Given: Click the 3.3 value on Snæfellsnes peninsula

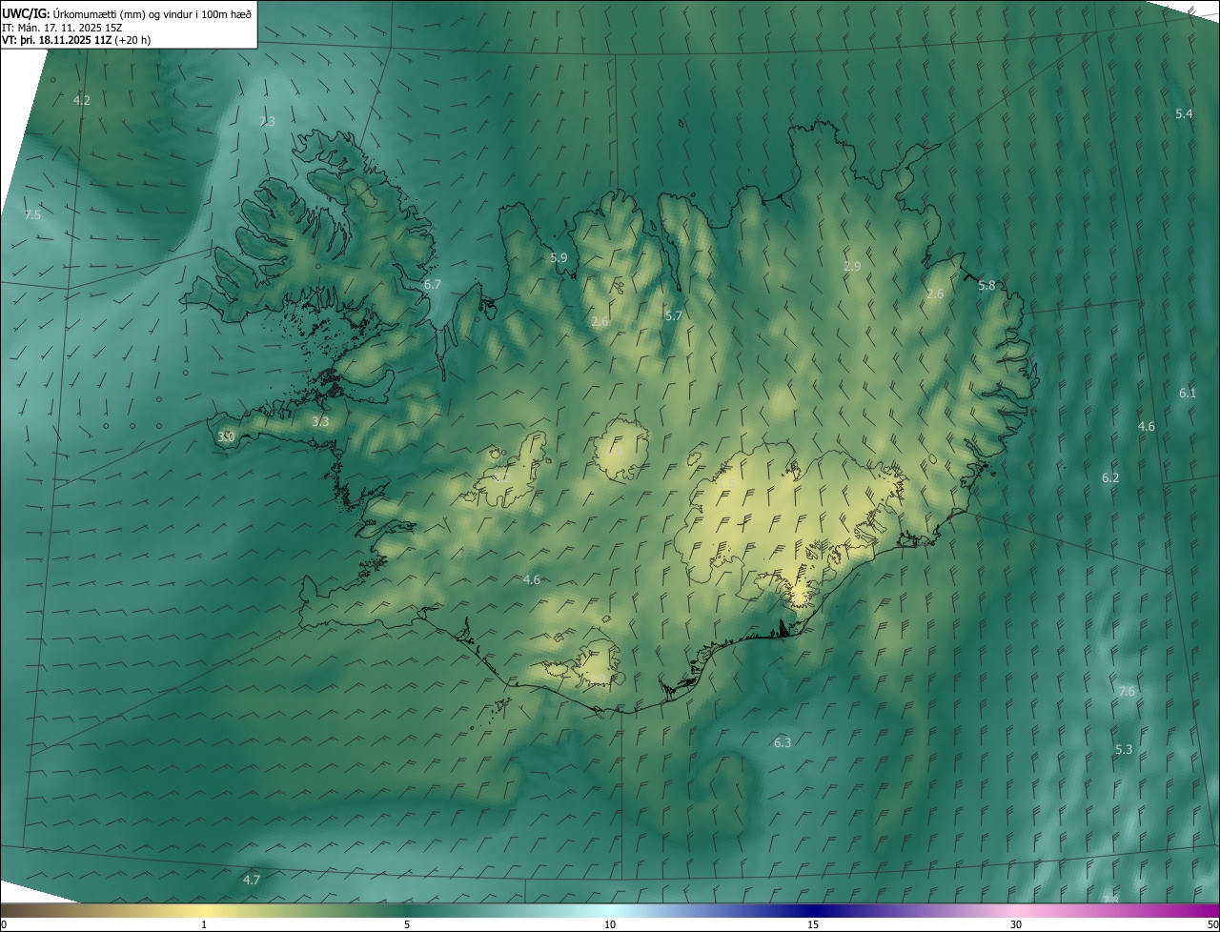Looking at the screenshot, I should coord(320,420).
